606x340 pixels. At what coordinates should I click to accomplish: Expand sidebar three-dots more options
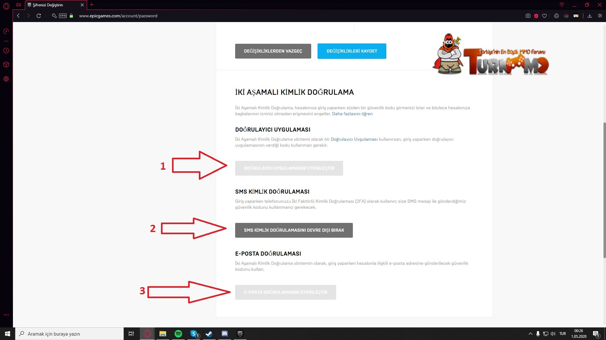tap(6, 315)
